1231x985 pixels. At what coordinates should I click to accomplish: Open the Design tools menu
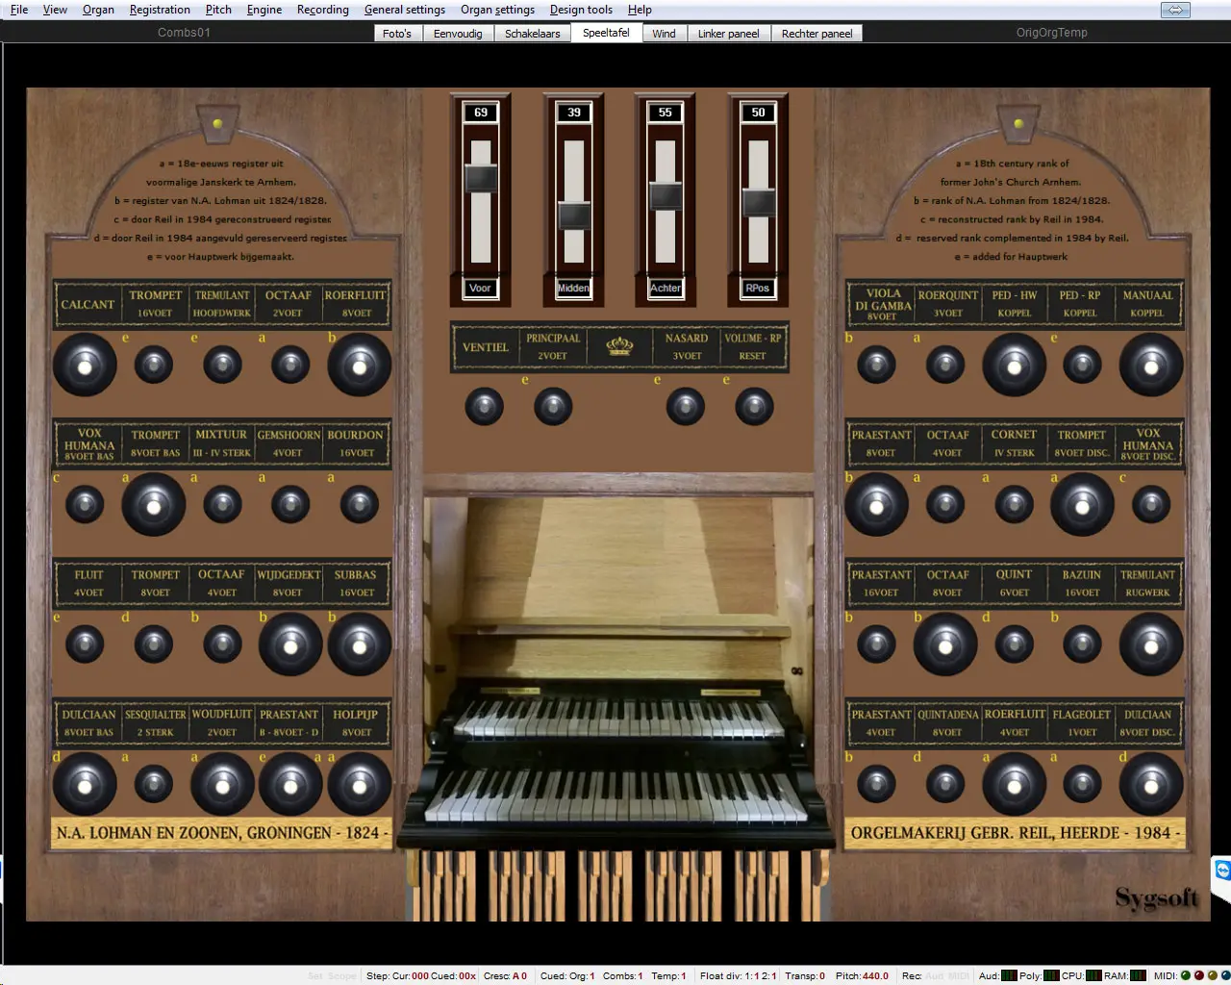click(x=581, y=10)
